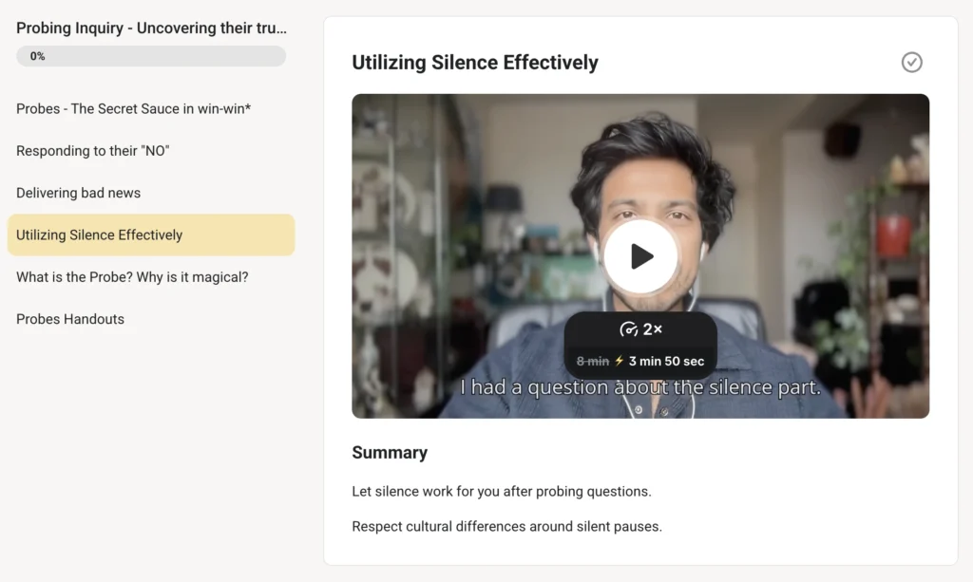
Task: Play the Utilizing Silence Effectively video
Action: 640,256
